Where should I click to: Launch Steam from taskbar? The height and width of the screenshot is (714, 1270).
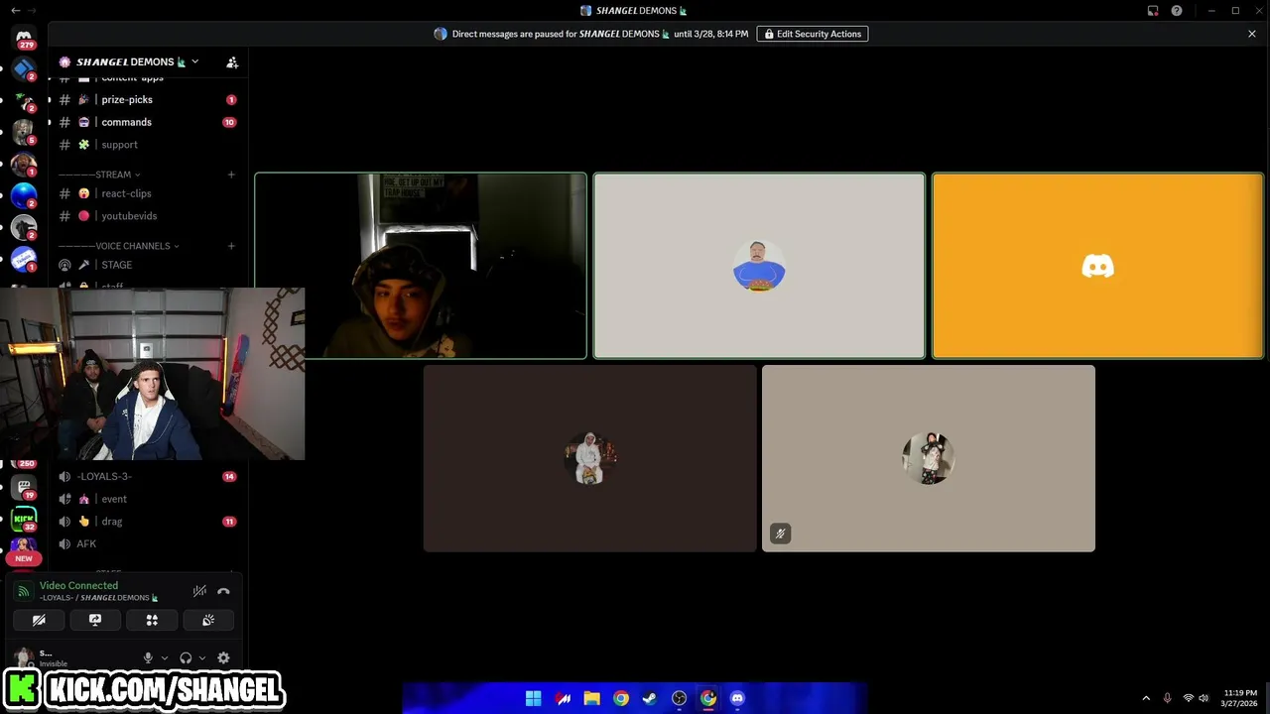[x=650, y=698]
